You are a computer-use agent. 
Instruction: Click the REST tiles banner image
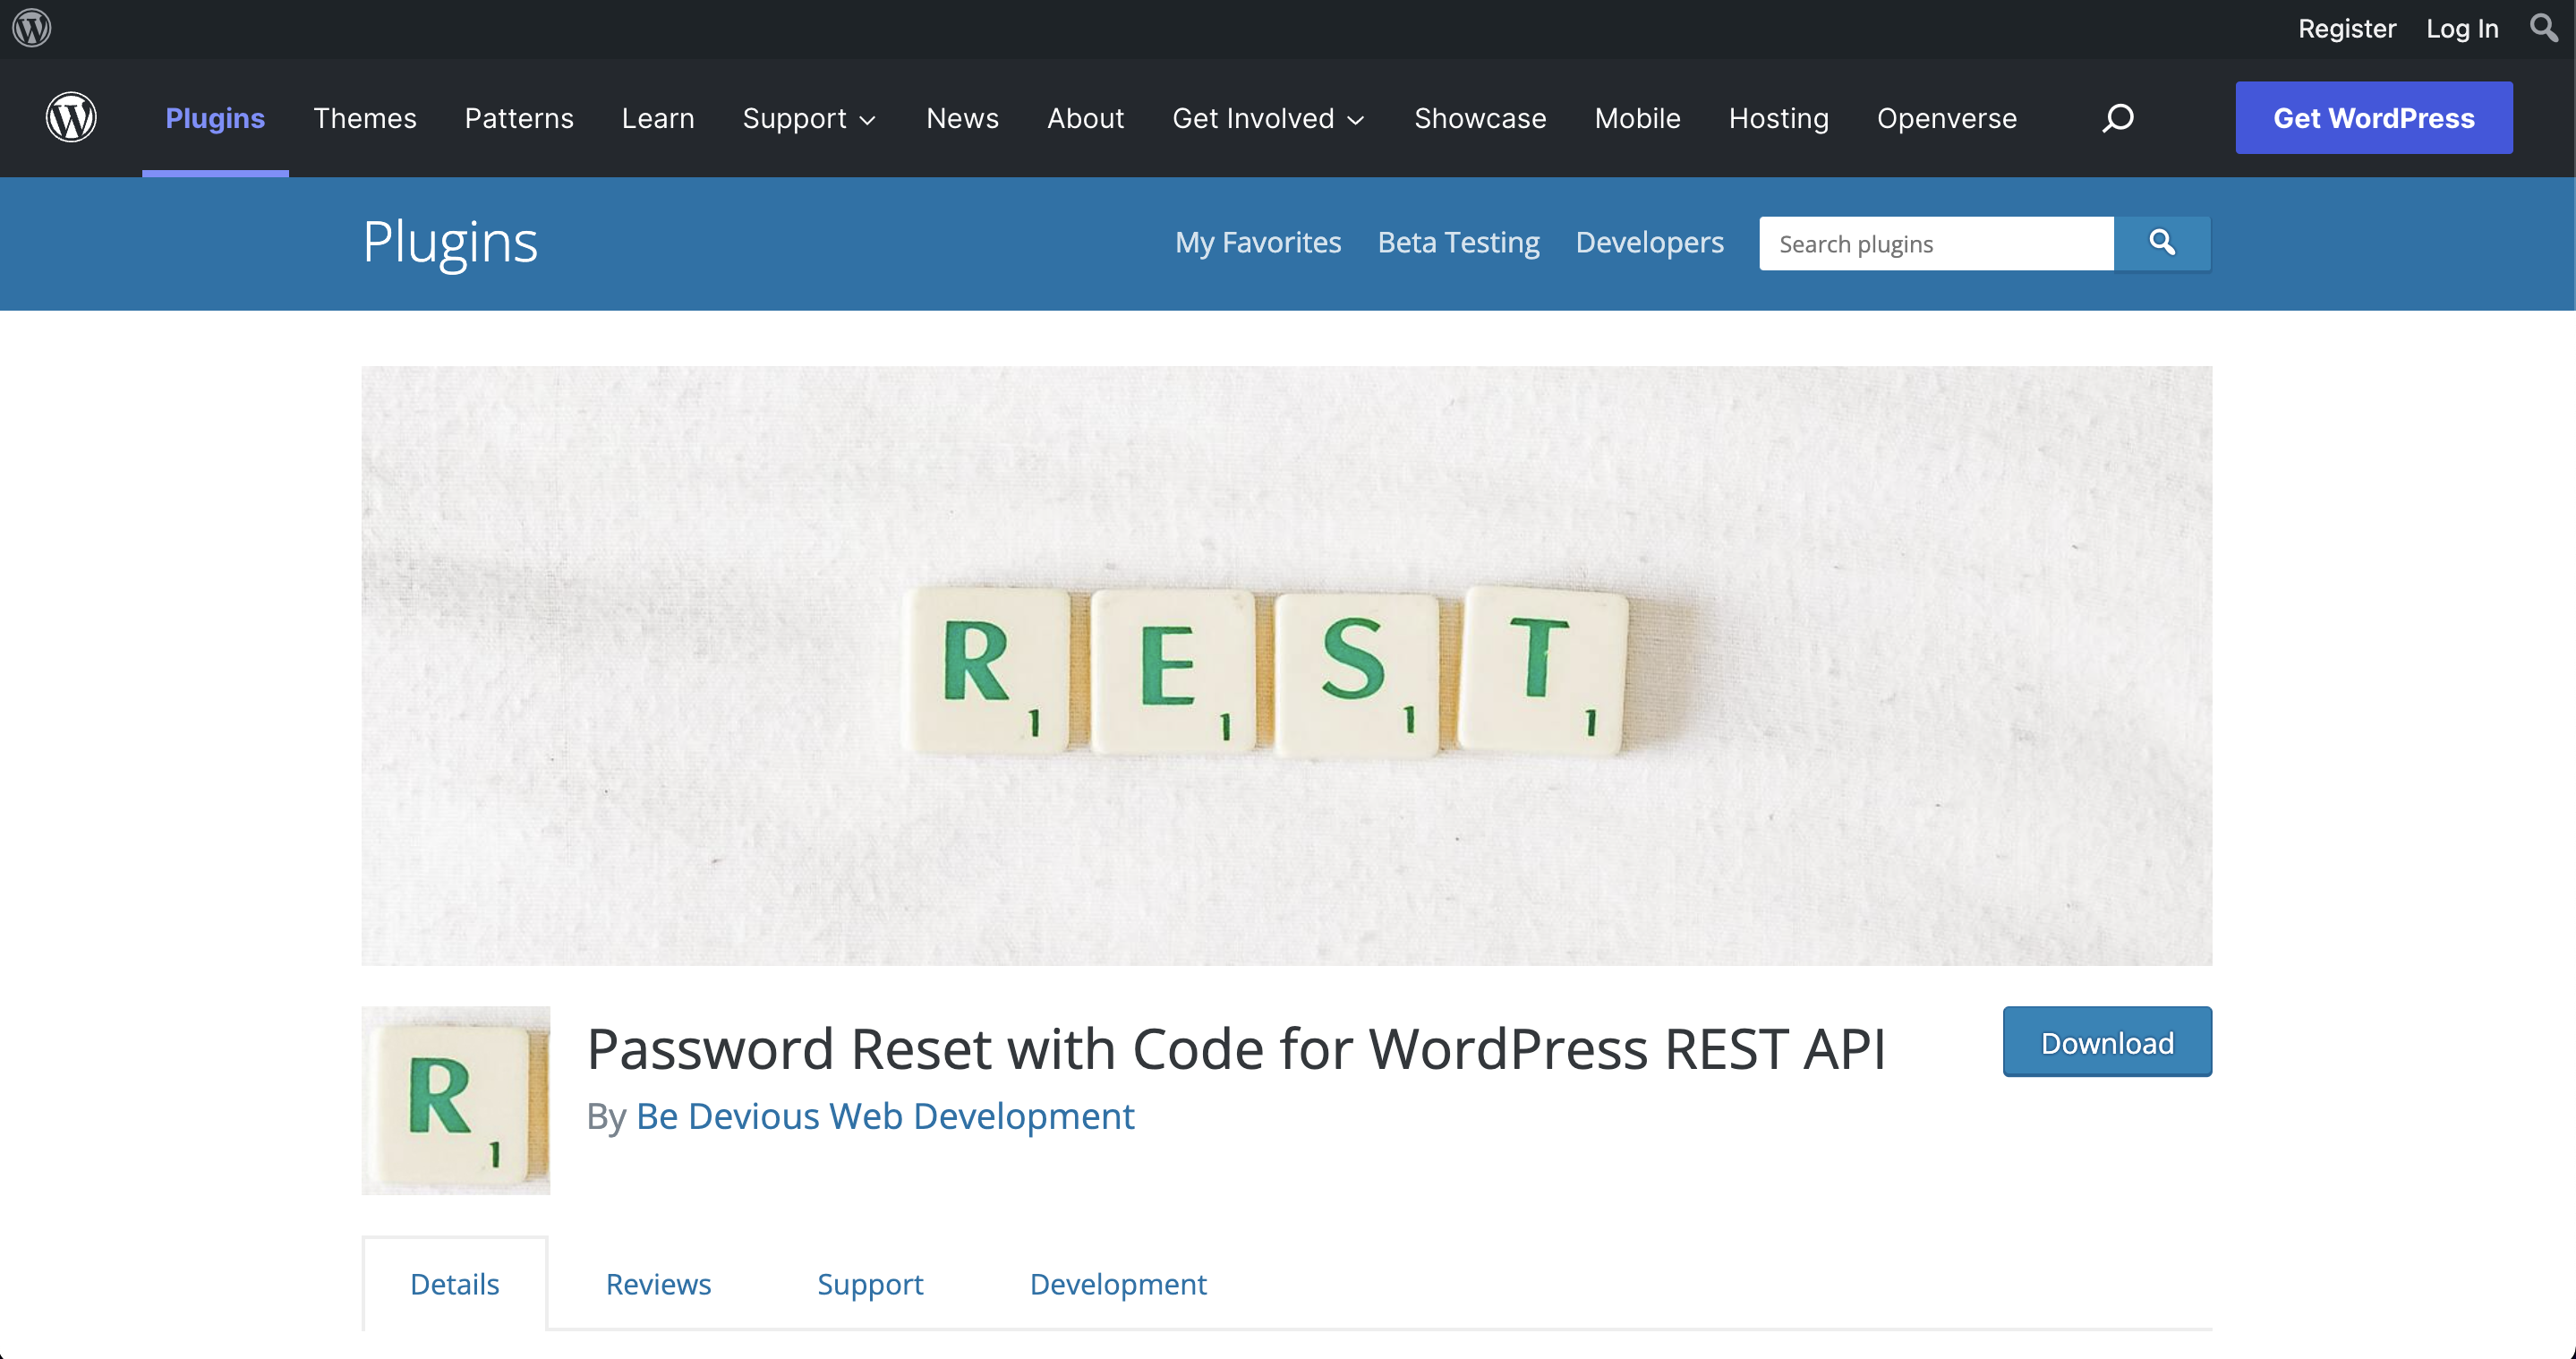tap(1286, 665)
